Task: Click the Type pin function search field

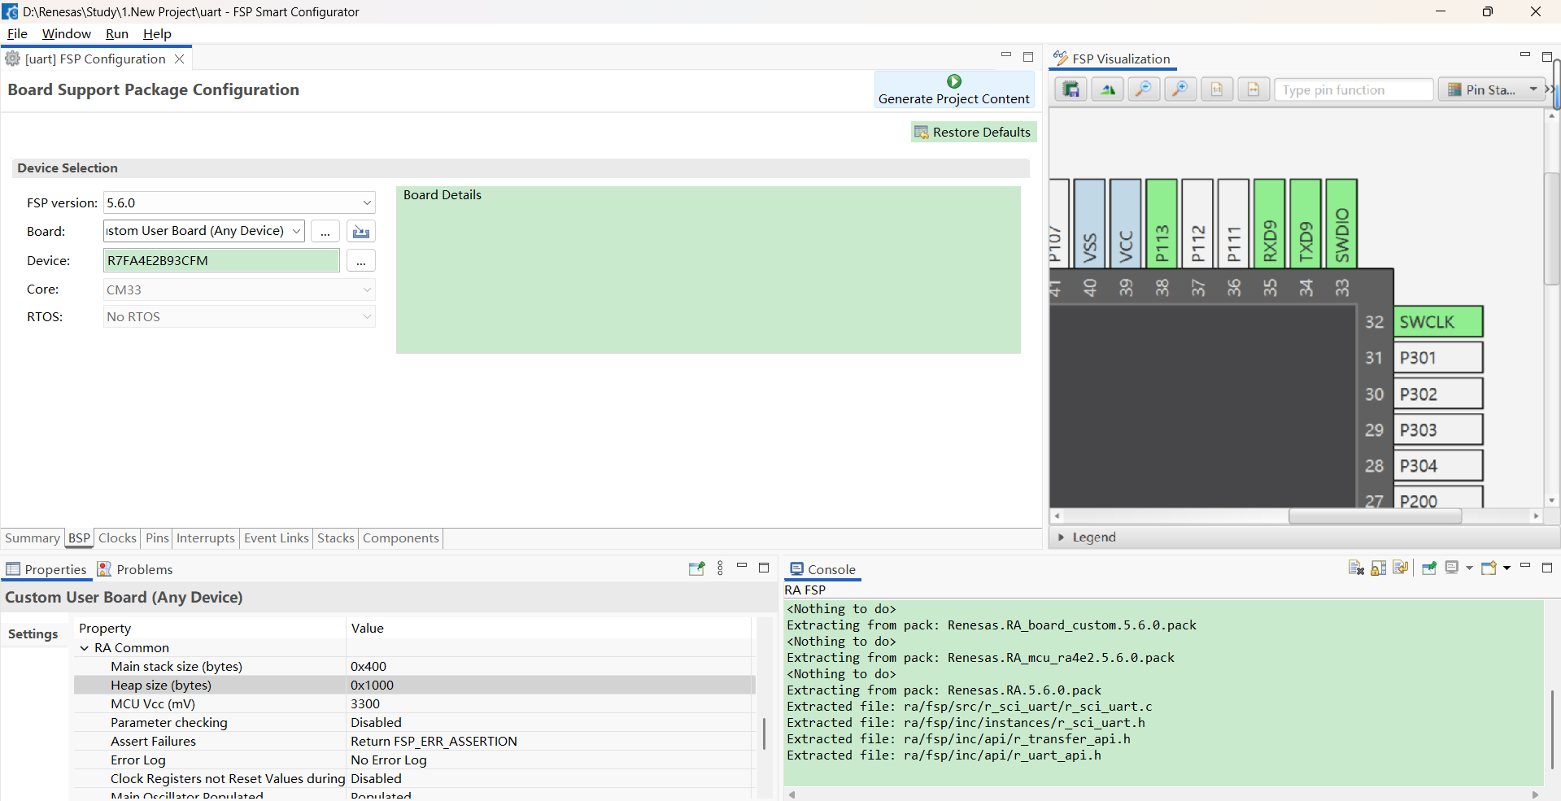Action: [x=1354, y=90]
